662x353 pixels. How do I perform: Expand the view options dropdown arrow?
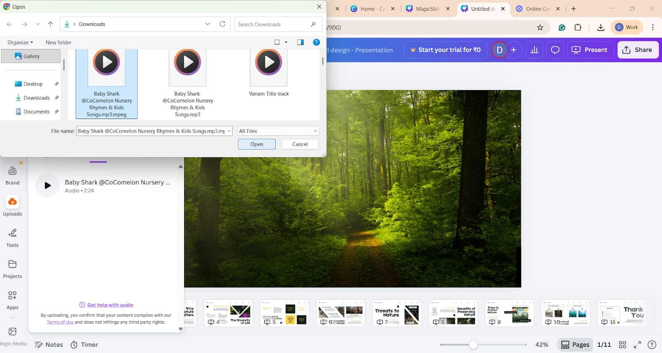coord(286,43)
